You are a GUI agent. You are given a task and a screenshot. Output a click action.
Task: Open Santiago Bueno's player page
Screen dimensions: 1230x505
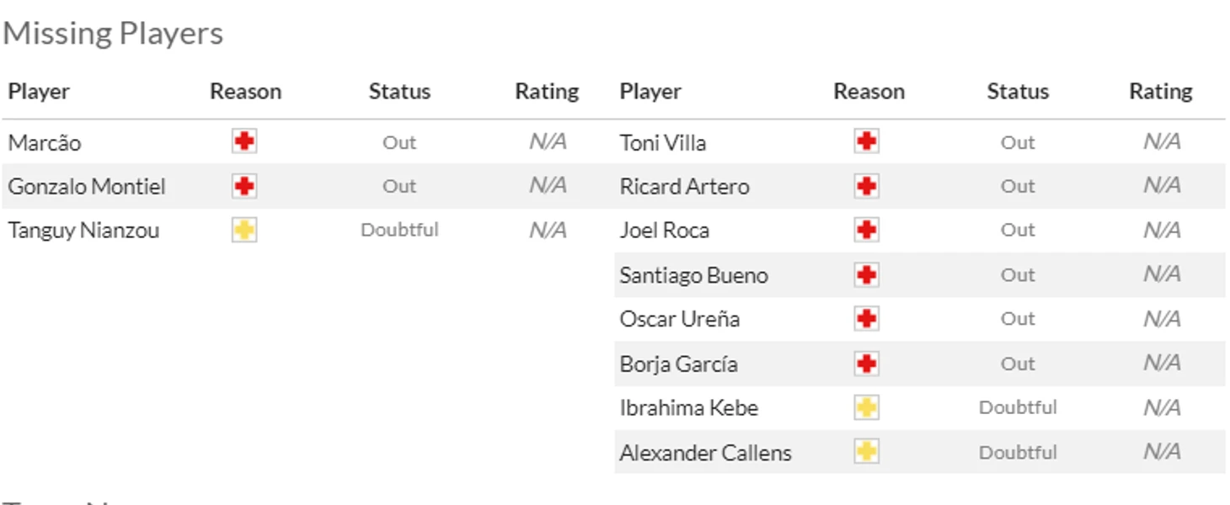[693, 274]
